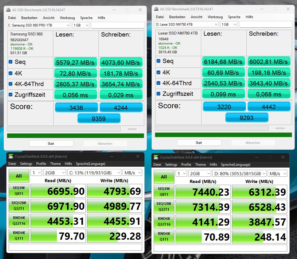Open drive dropdown D: 80% (3053/3815GiB)
The width and height of the screenshot is (297, 259).
coord(239,174)
